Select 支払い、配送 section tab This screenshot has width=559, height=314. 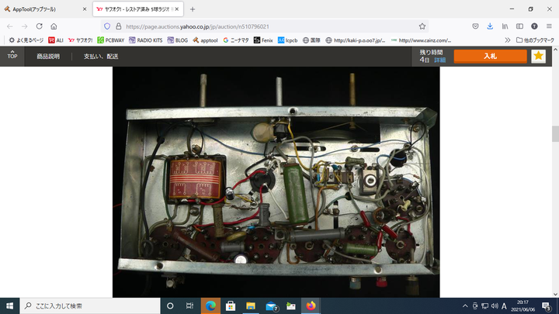coord(101,57)
